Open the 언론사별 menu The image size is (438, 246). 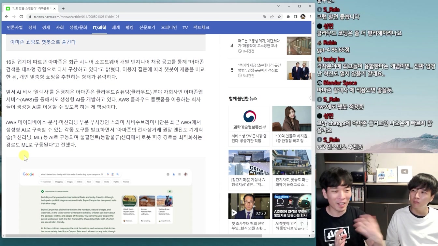point(15,28)
